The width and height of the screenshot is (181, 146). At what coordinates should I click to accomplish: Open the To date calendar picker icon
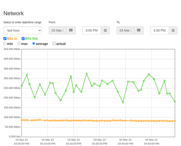(x=139, y=30)
